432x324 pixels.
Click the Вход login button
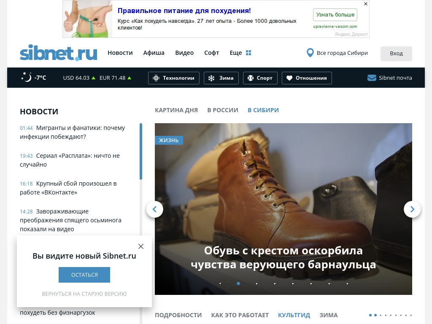(396, 54)
